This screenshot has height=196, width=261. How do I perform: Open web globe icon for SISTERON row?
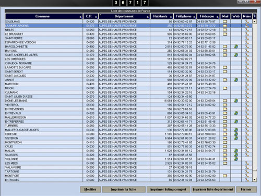236,138
